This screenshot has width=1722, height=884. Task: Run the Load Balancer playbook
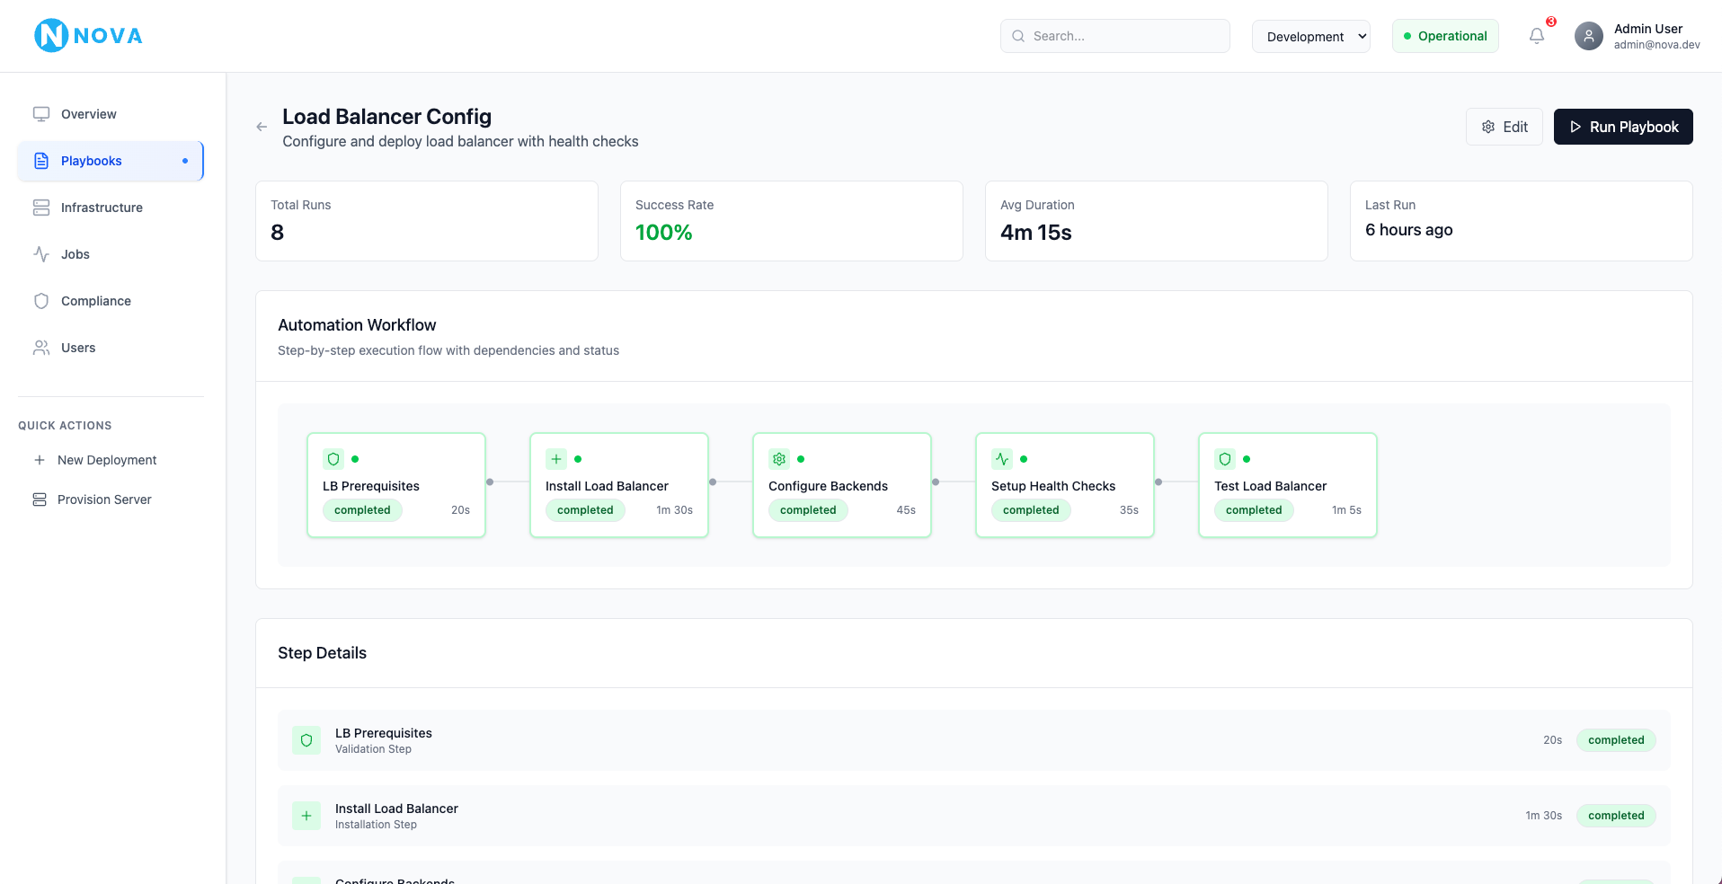[1622, 127]
